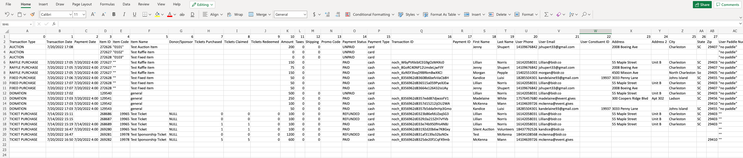Click Format As Table
The height and width of the screenshot is (158, 743).
coord(442,14)
